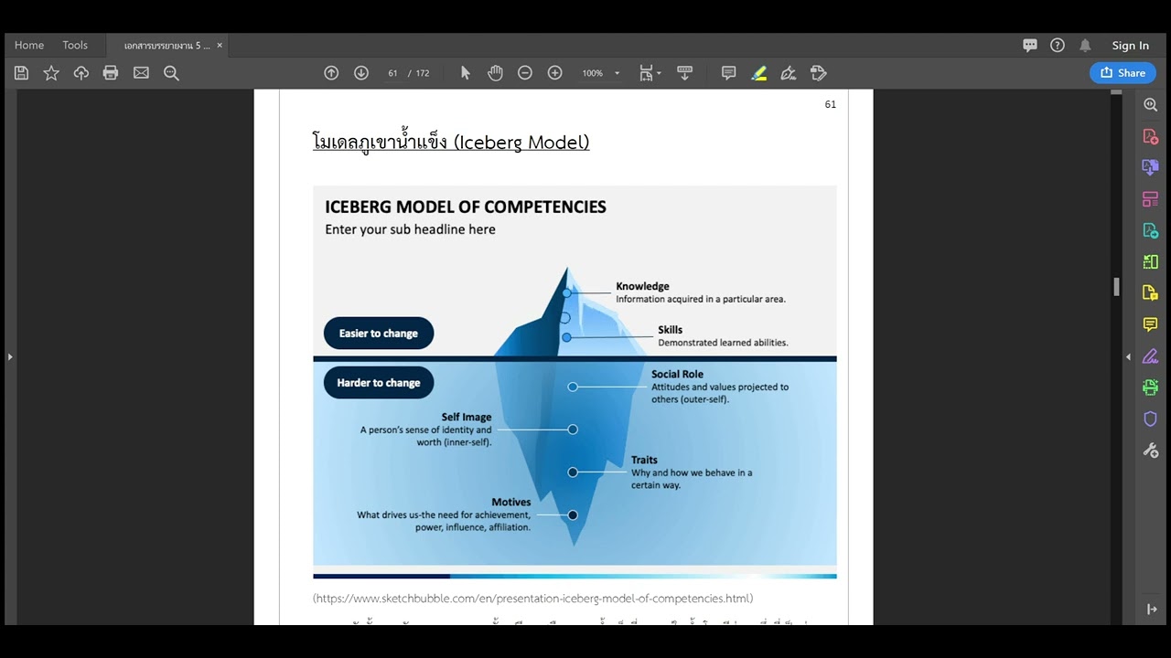Open the find text magnifier in the toolbar

coord(171,73)
